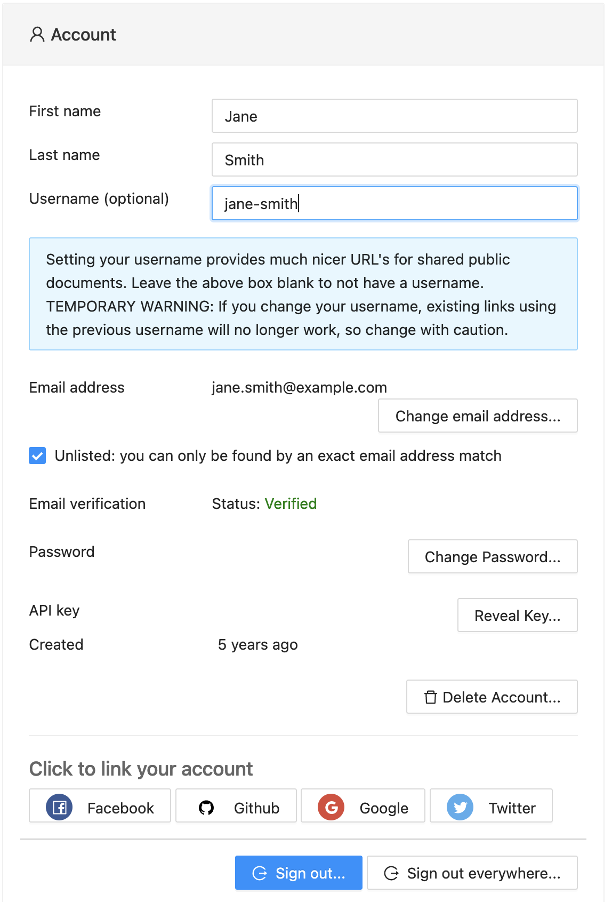
Task: Click the blue Sign out button
Action: tap(299, 873)
